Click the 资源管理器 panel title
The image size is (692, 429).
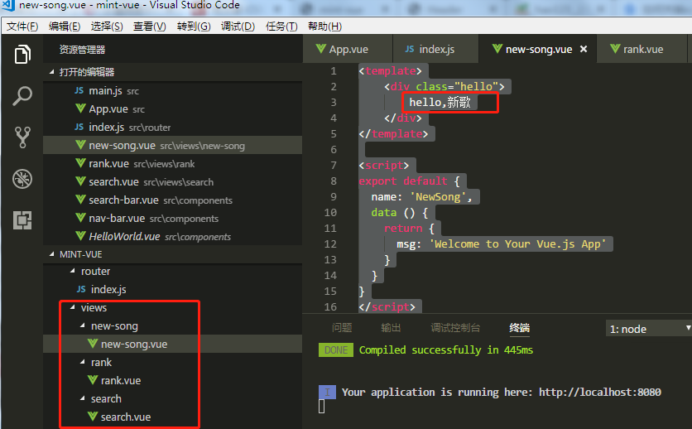click(x=82, y=50)
